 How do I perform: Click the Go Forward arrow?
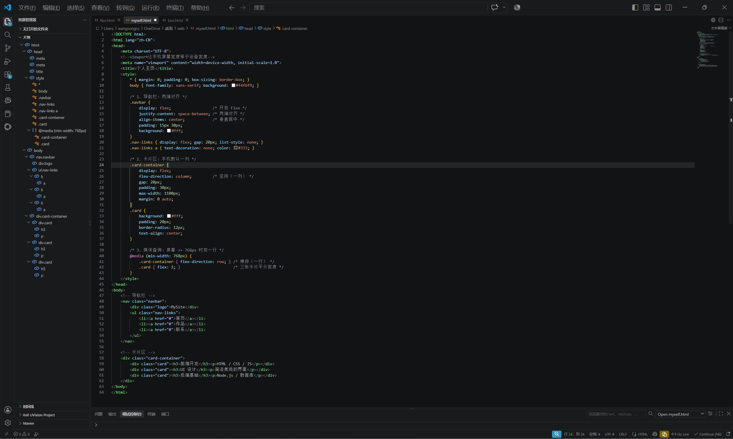243,8
